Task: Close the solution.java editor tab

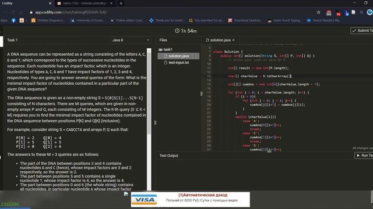Action: coord(233,40)
